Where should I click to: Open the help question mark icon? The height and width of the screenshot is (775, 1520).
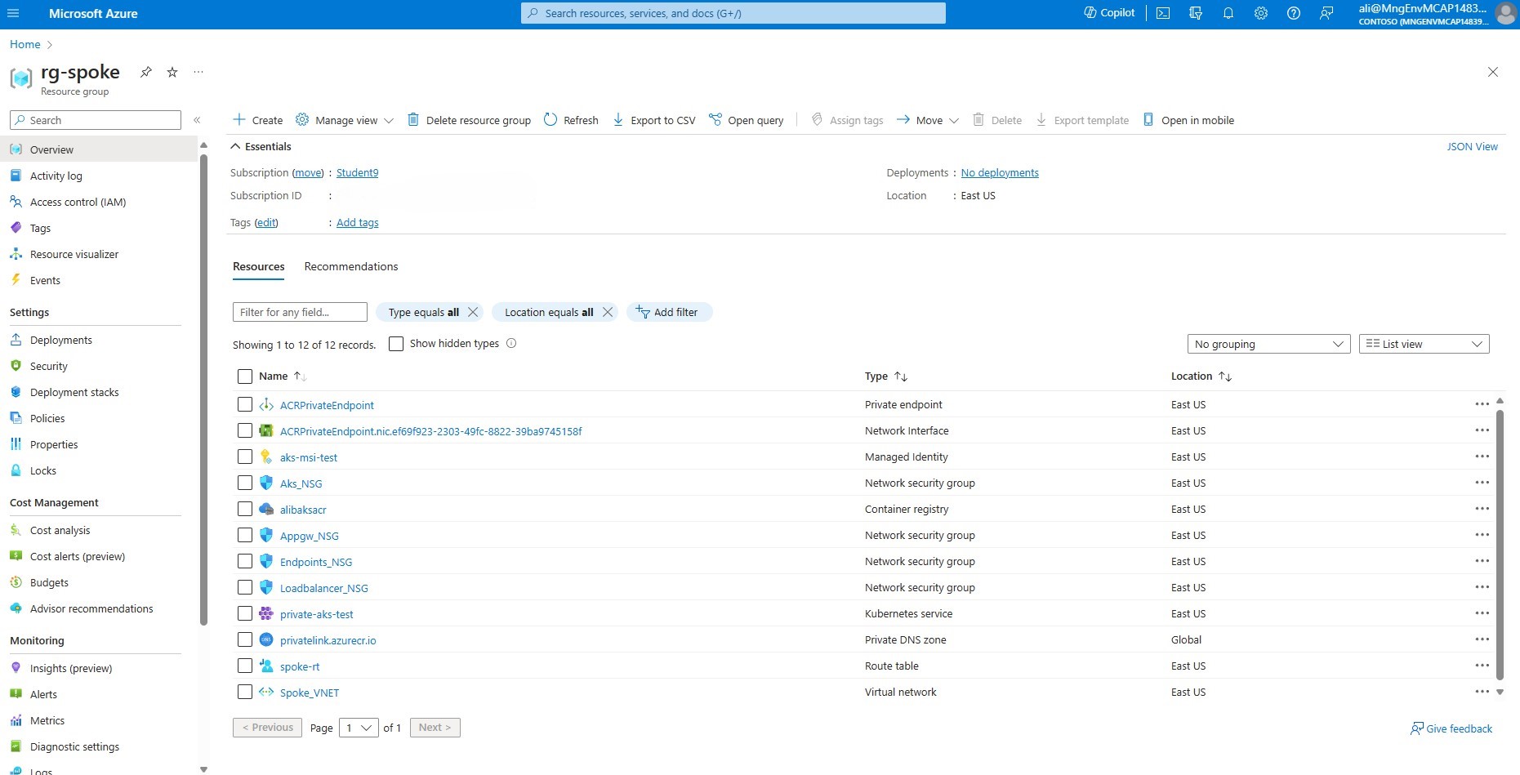(1294, 13)
